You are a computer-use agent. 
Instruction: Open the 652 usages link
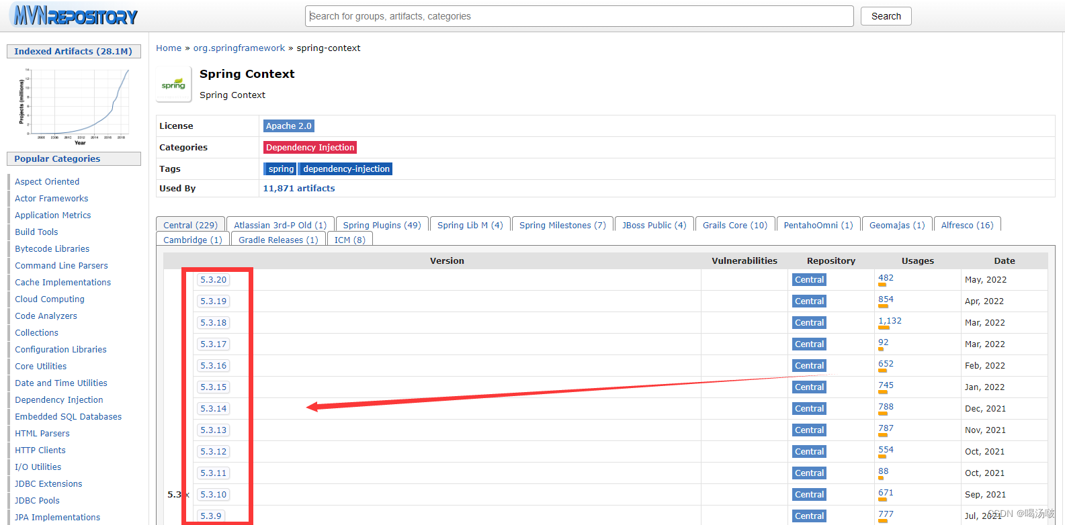click(886, 364)
